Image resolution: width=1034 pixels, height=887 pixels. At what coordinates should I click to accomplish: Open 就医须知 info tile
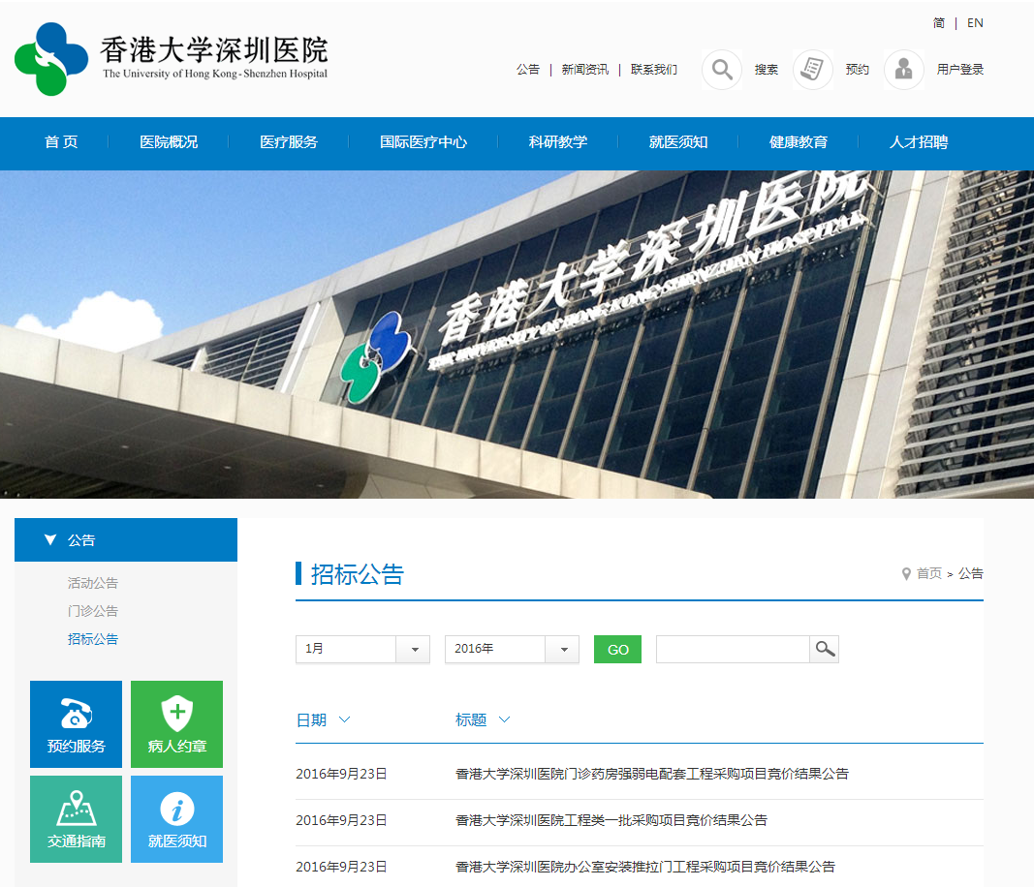[x=176, y=819]
